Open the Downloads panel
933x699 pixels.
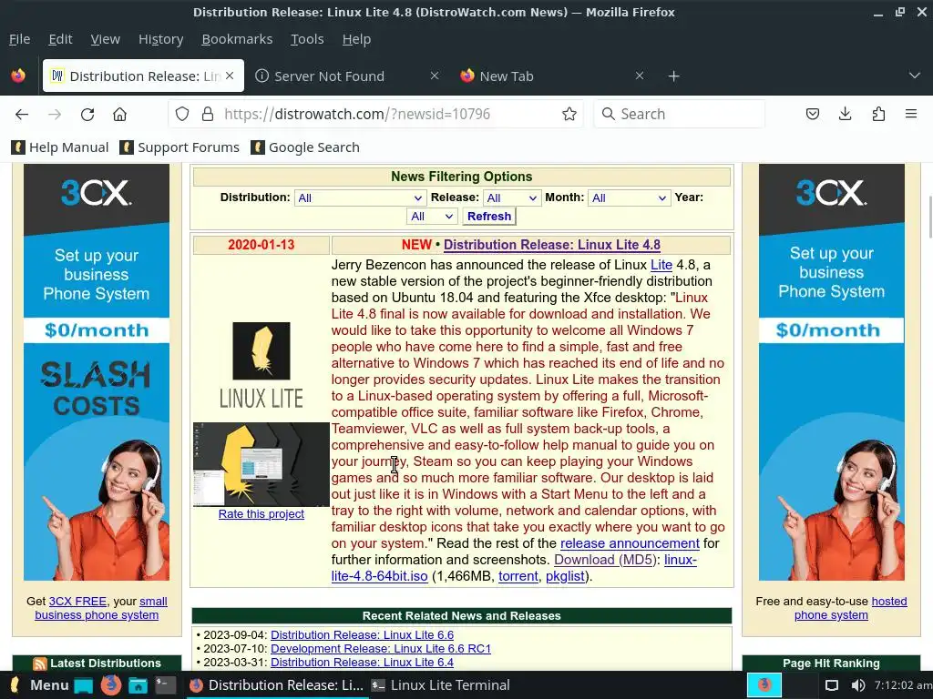click(x=845, y=114)
